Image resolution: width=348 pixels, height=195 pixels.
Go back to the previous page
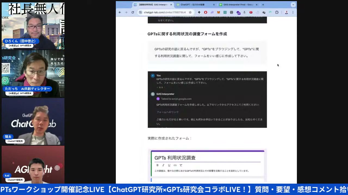coord(120,12)
